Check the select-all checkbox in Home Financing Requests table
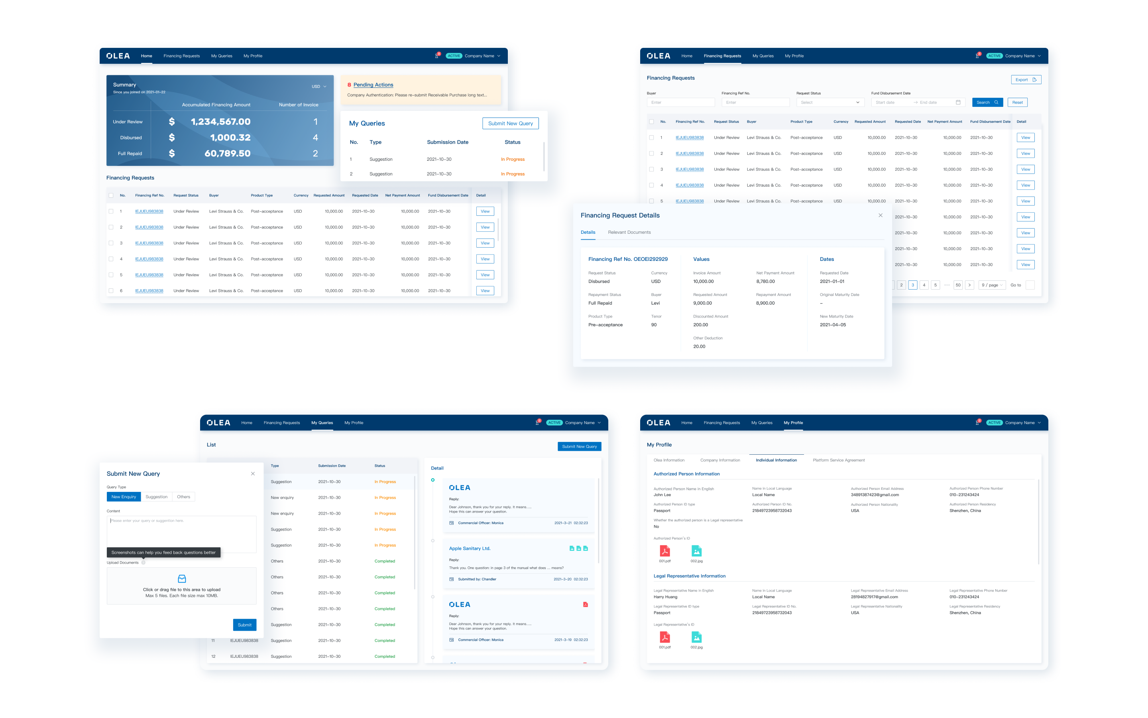This screenshot has height=718, width=1148. pyautogui.click(x=111, y=195)
